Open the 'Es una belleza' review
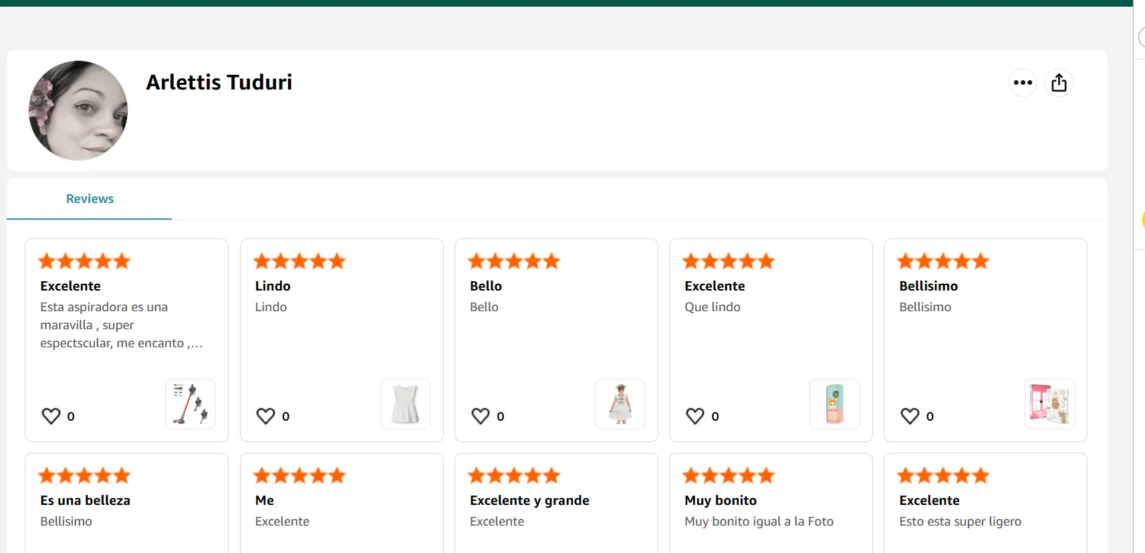Viewport: 1145px width, 553px height. tap(85, 500)
